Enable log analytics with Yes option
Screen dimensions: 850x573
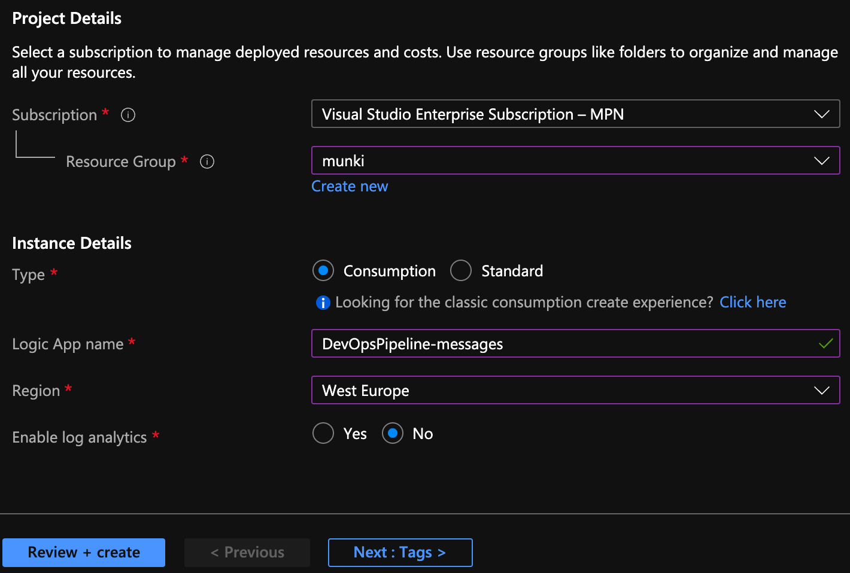coord(323,434)
